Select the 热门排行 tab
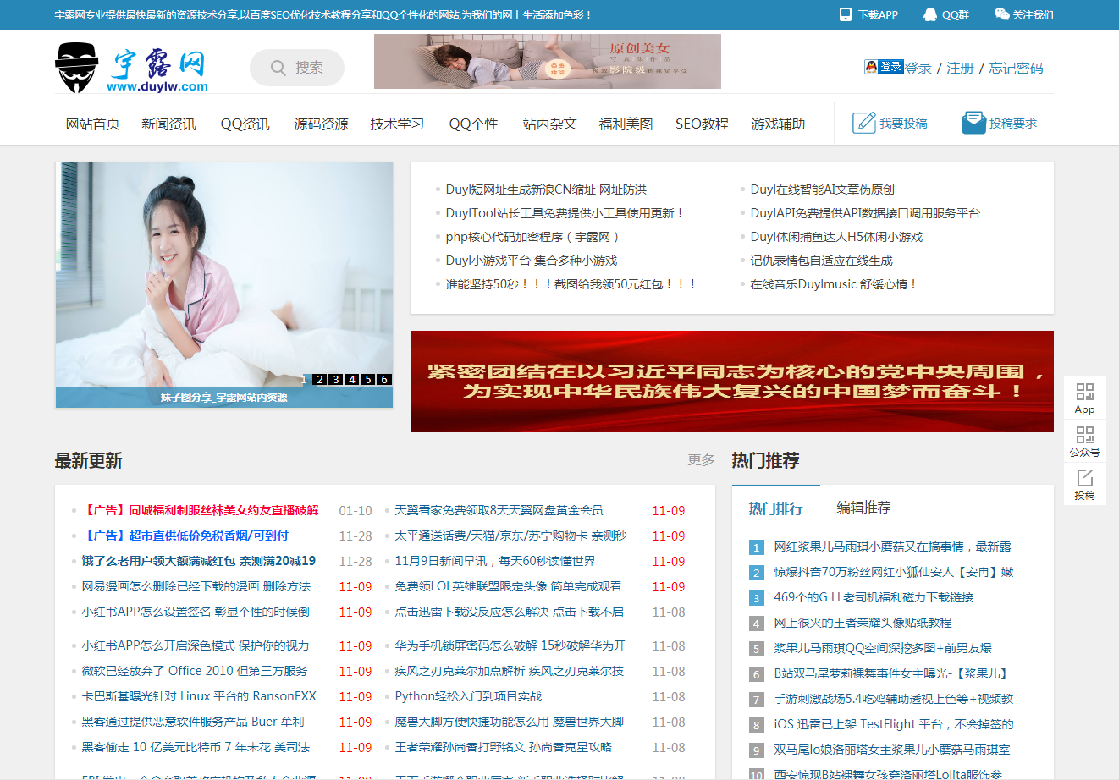The height and width of the screenshot is (780, 1119). tap(775, 508)
